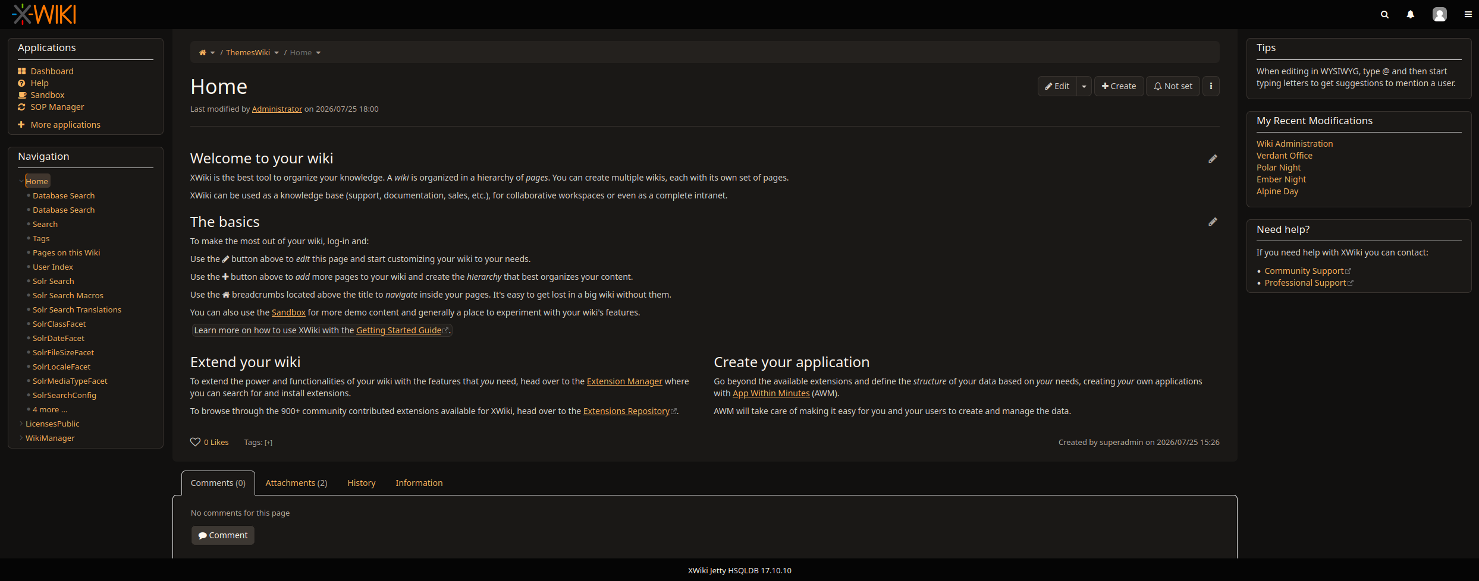Click the pencil icon beside Welcome to your wiki
Image resolution: width=1479 pixels, height=581 pixels.
pos(1213,159)
